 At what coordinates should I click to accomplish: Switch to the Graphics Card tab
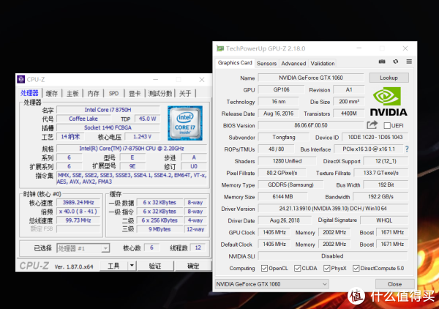(235, 63)
